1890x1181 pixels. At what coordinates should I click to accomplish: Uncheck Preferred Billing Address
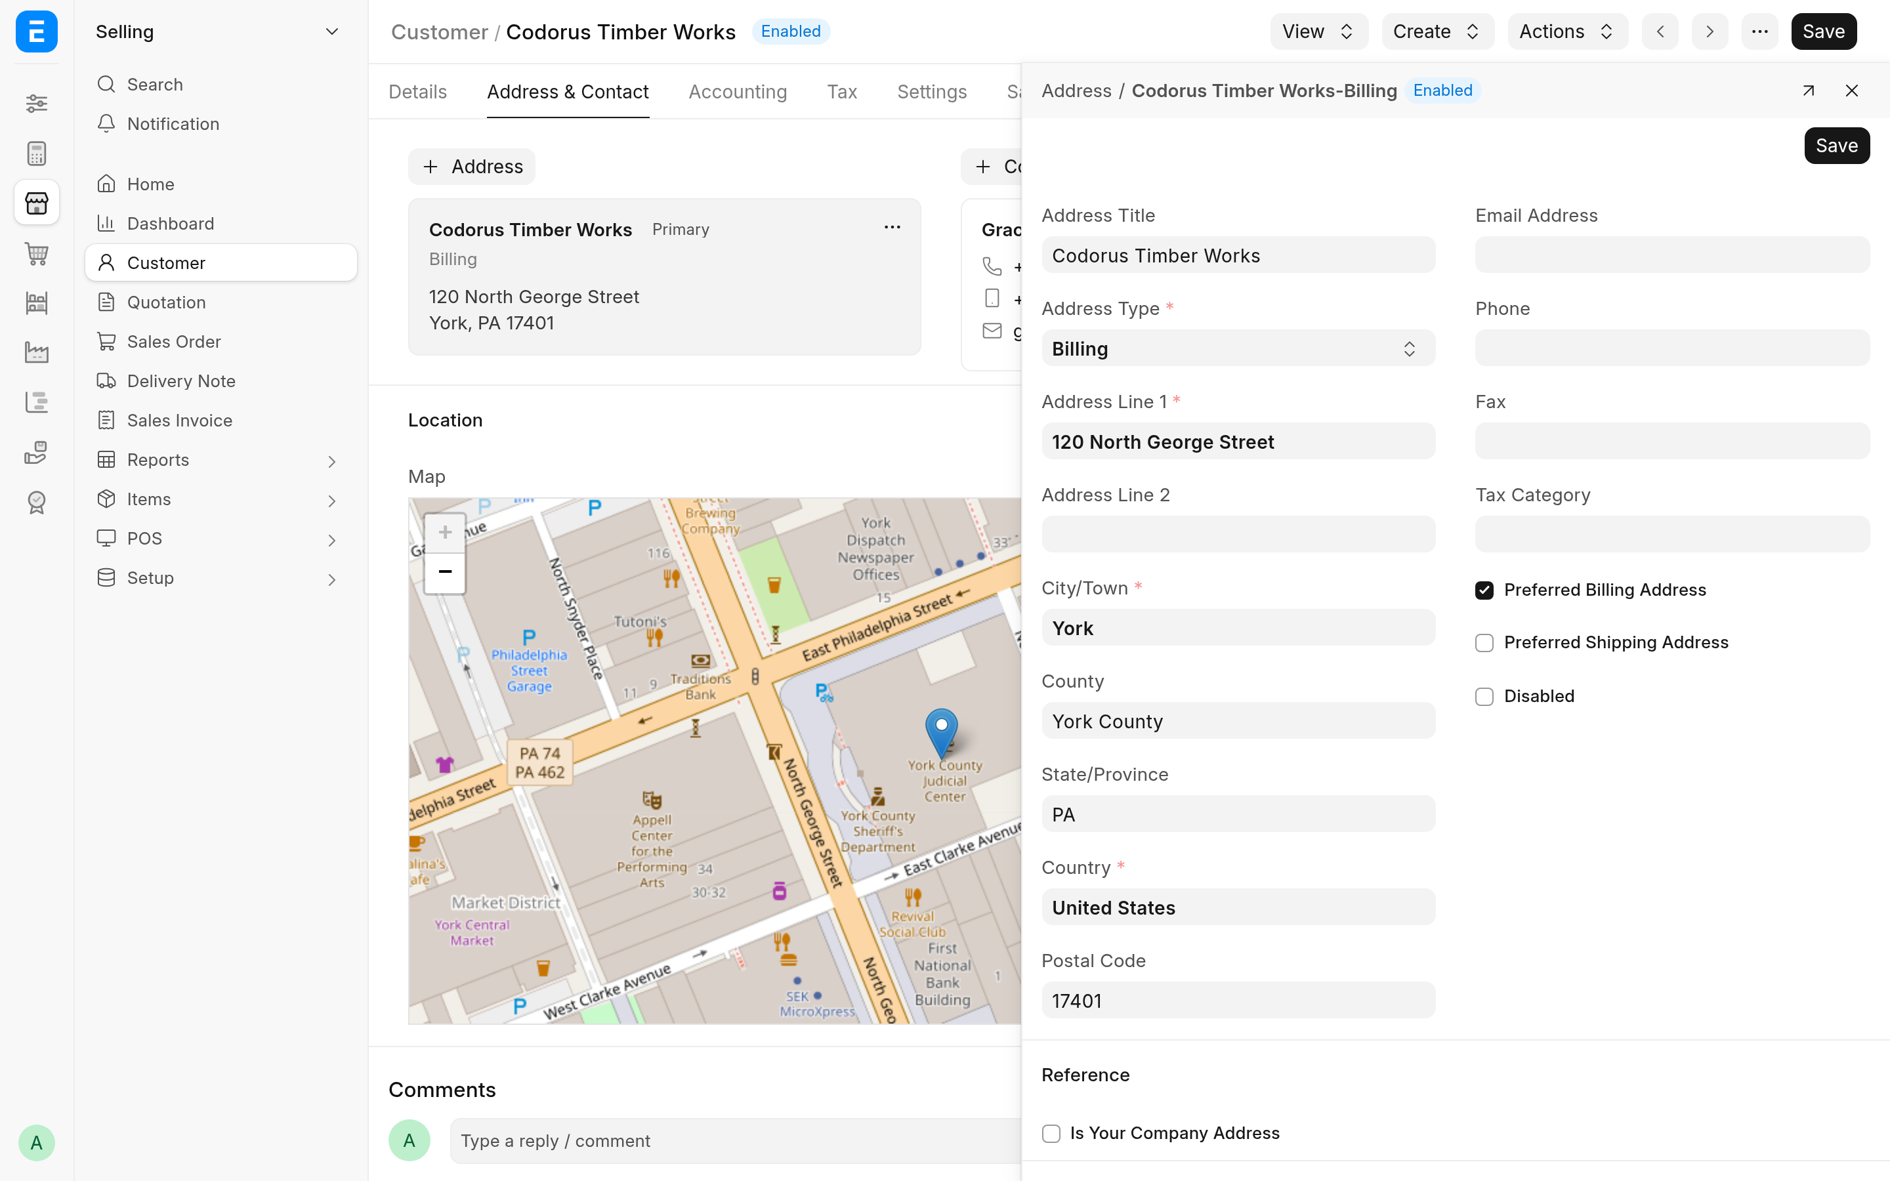pos(1484,590)
